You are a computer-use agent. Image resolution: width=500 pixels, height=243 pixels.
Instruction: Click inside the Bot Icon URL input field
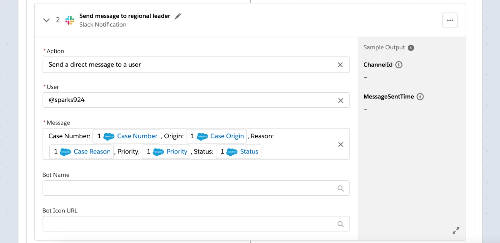point(187,224)
